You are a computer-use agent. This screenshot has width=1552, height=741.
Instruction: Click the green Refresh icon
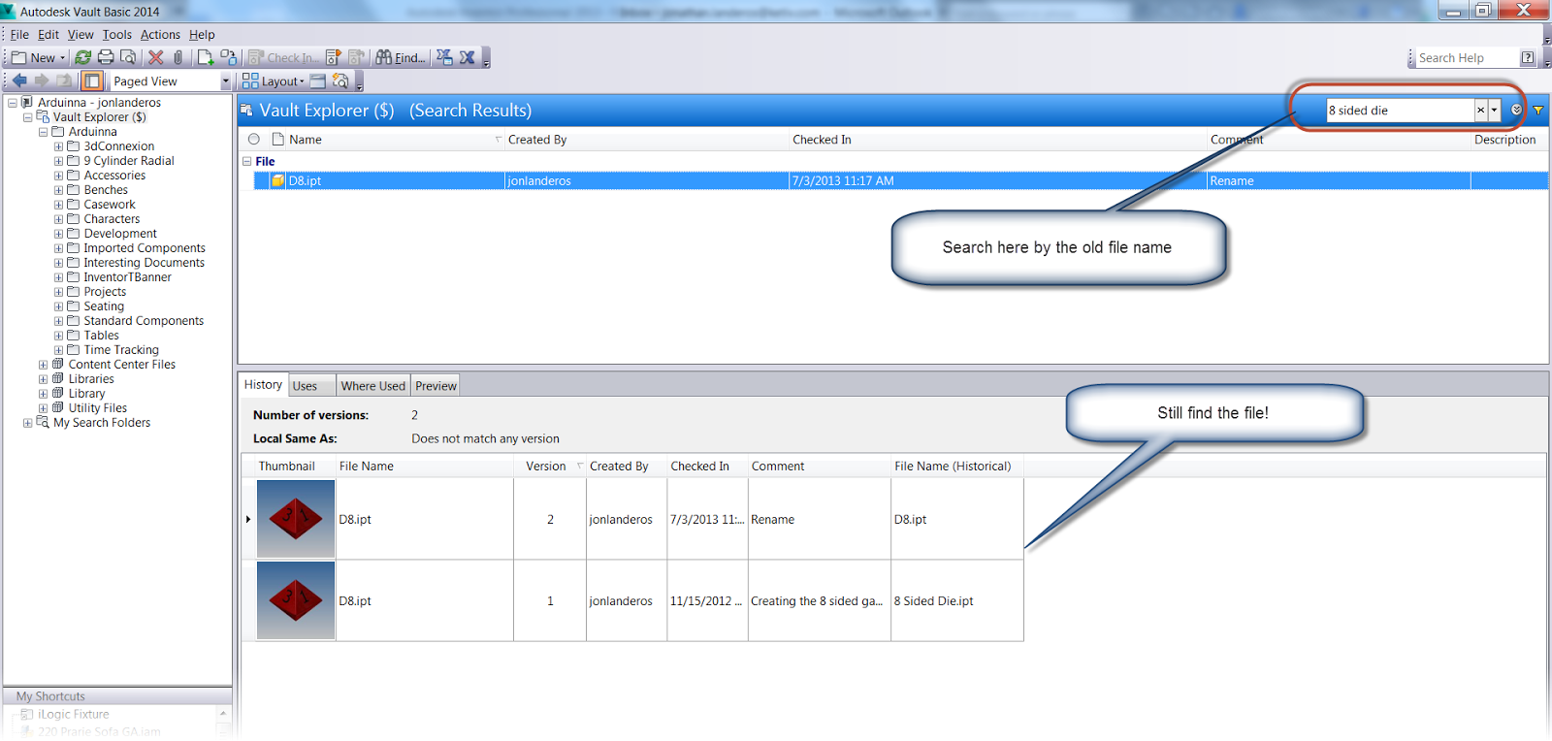(x=82, y=57)
